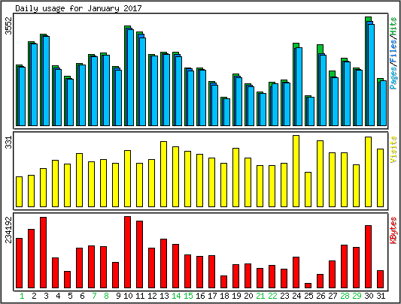Click the day 31 axis label
The height and width of the screenshot is (304, 401).
[x=381, y=296]
